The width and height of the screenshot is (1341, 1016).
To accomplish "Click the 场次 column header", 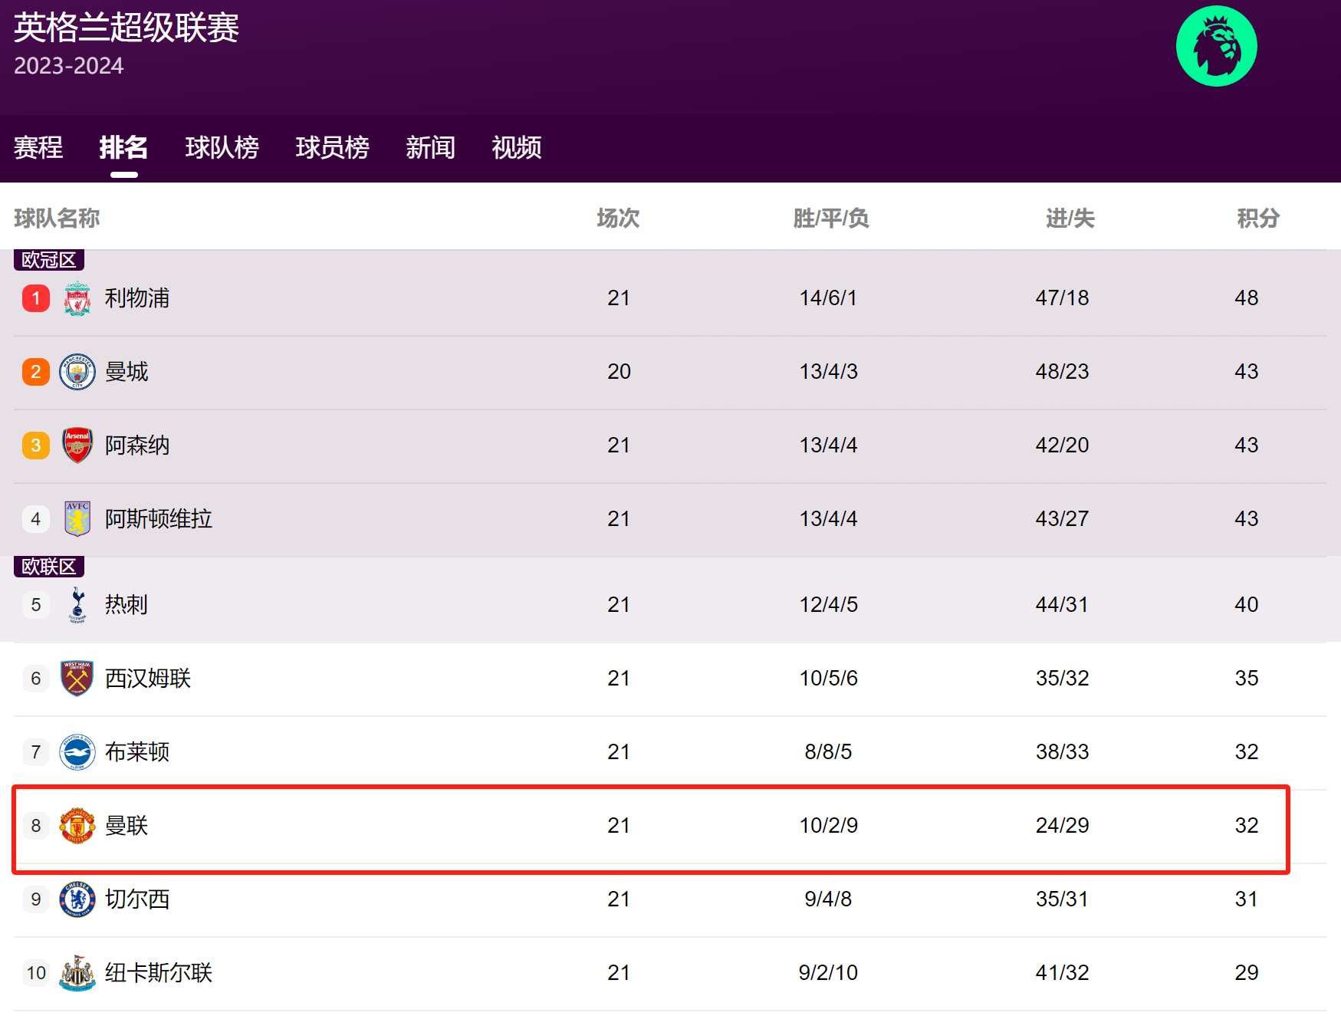I will (x=618, y=219).
